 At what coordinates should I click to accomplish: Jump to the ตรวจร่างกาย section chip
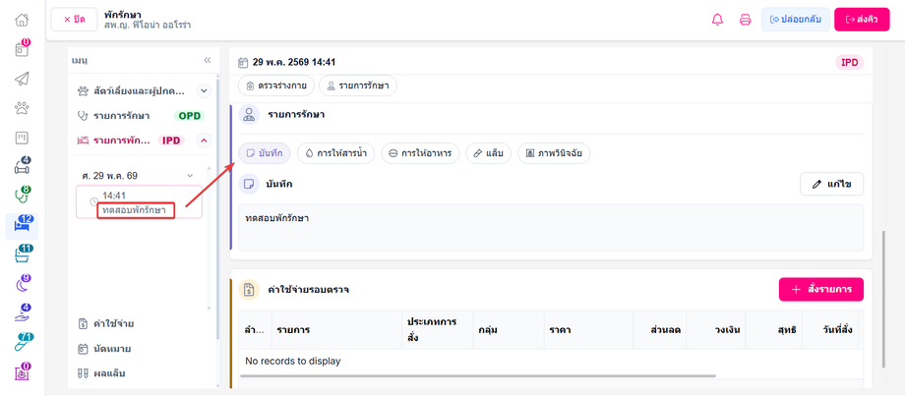pyautogui.click(x=275, y=85)
